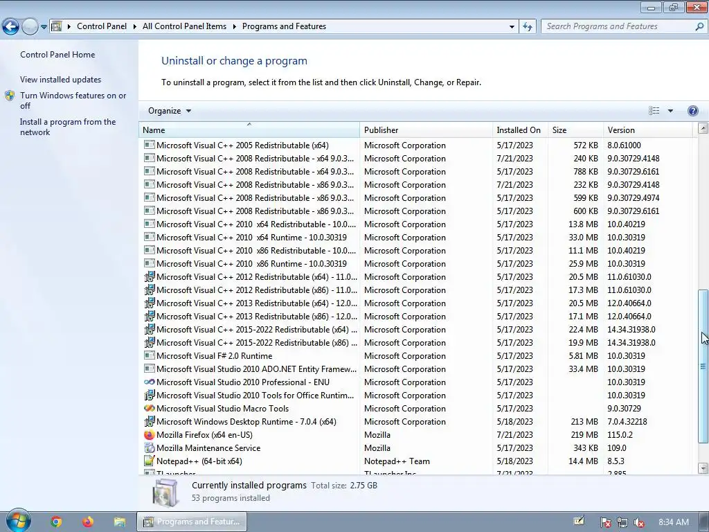Select Visual C++ 2005 Redistributable (x64) icon

pyautogui.click(x=150, y=145)
